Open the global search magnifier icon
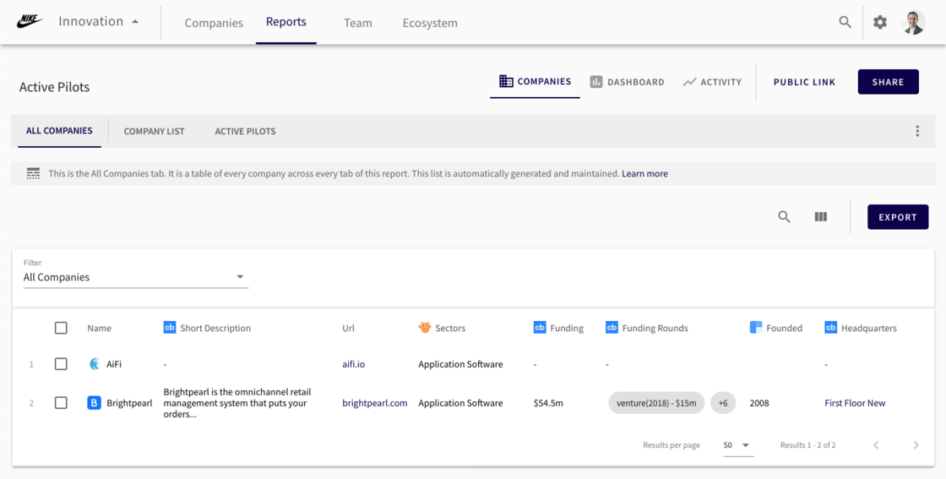This screenshot has height=479, width=946. coord(845,22)
